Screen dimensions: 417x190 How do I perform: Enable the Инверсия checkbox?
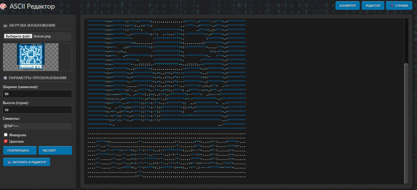coord(6,135)
